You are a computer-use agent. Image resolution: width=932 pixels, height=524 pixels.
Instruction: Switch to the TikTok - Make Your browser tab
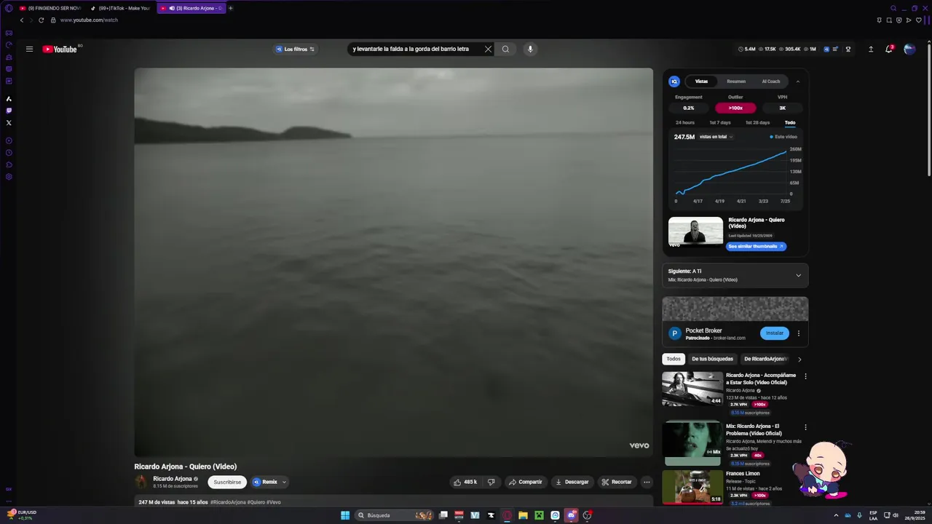tap(121, 8)
